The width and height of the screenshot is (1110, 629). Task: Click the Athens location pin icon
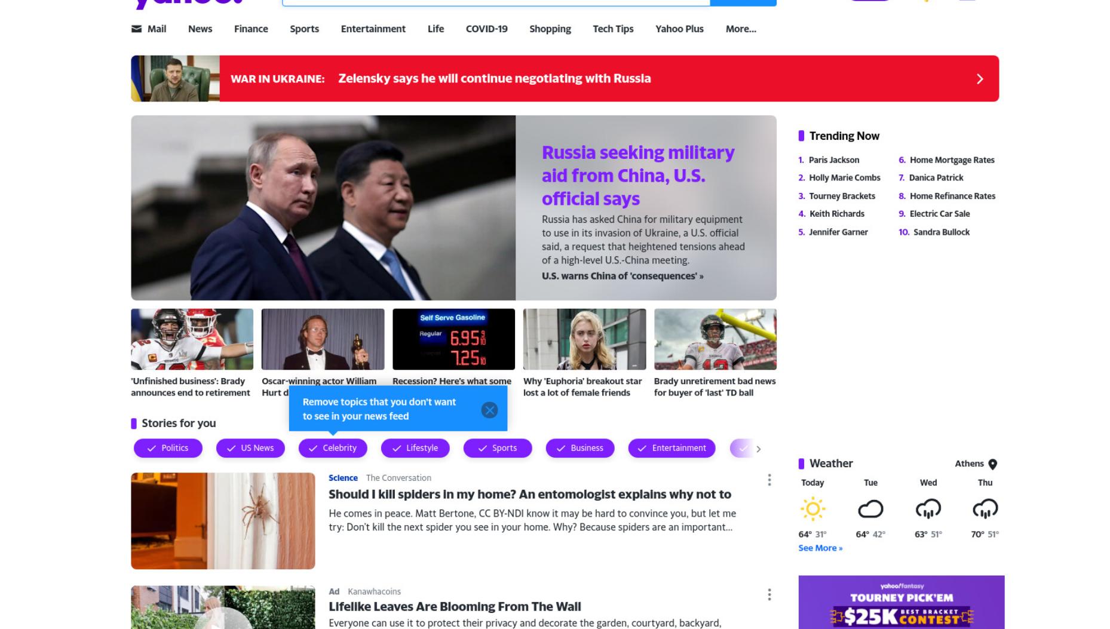(x=993, y=464)
